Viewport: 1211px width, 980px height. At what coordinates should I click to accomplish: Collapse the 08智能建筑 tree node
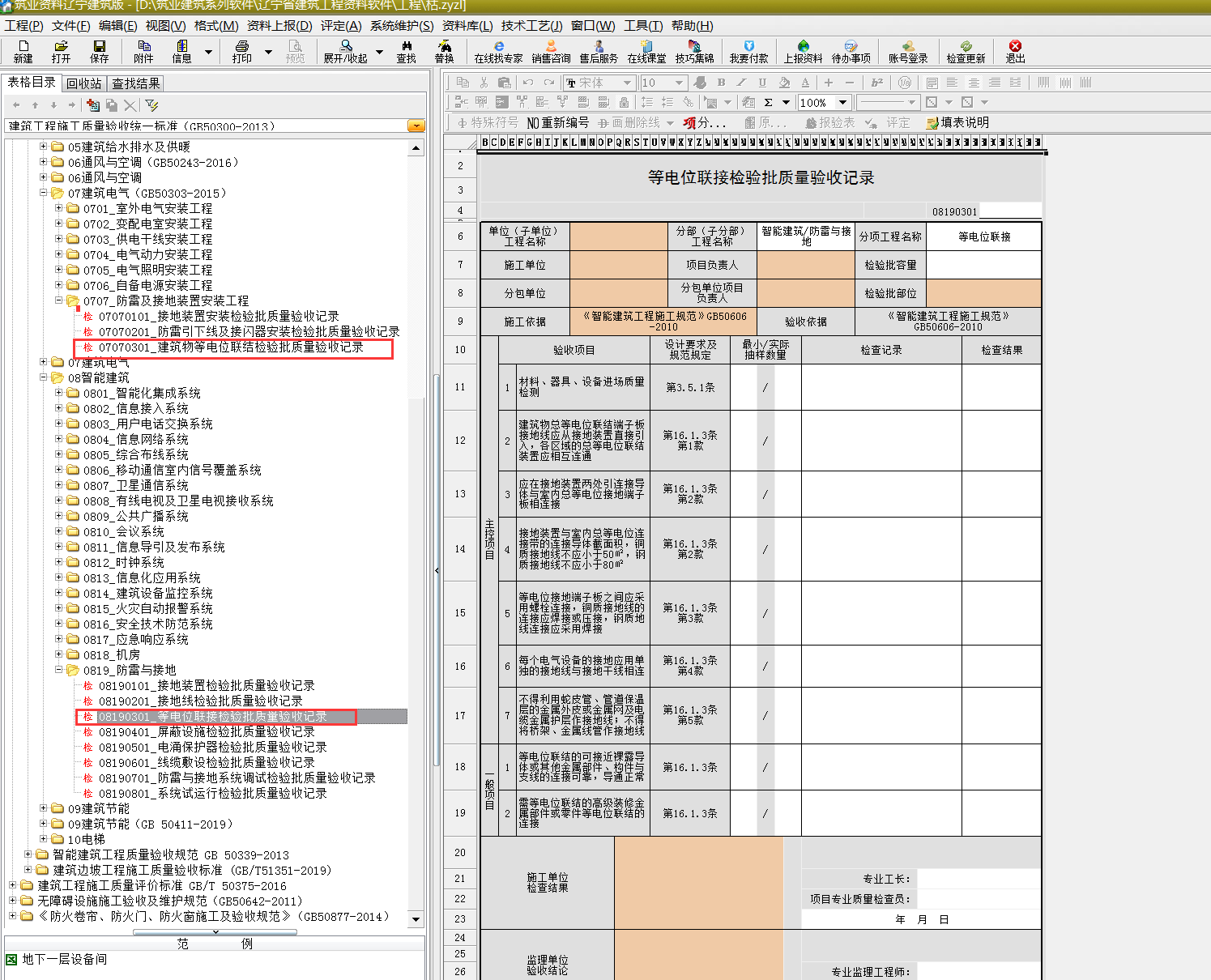tap(44, 377)
